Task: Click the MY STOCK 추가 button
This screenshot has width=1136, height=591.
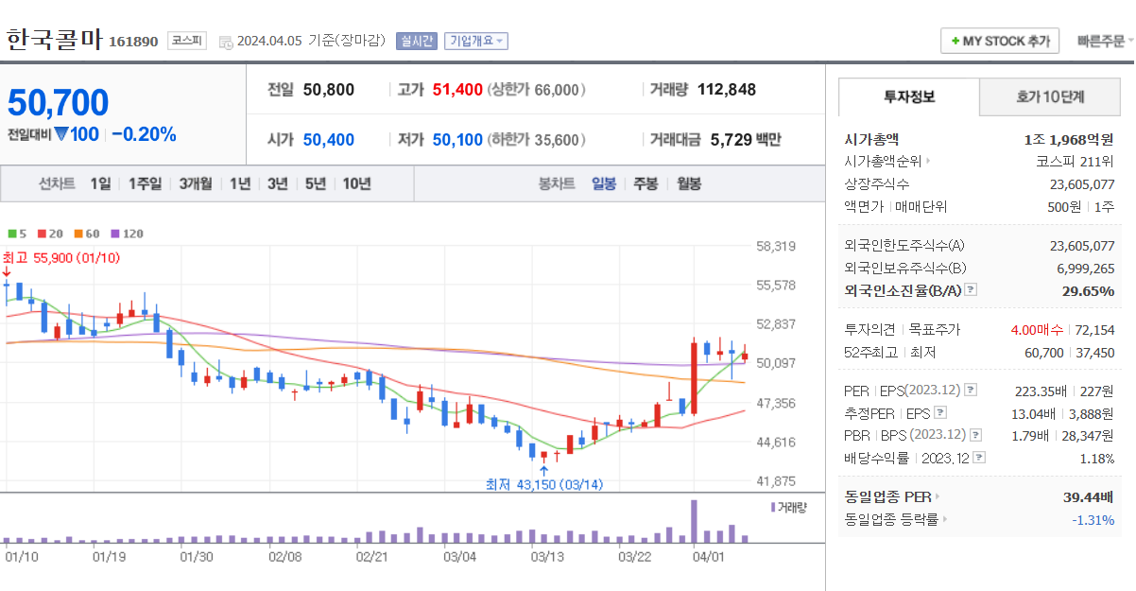Action: (1000, 42)
